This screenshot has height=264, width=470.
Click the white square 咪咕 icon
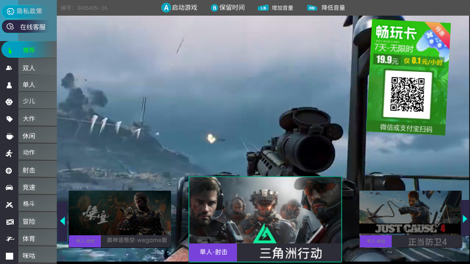coord(10,256)
